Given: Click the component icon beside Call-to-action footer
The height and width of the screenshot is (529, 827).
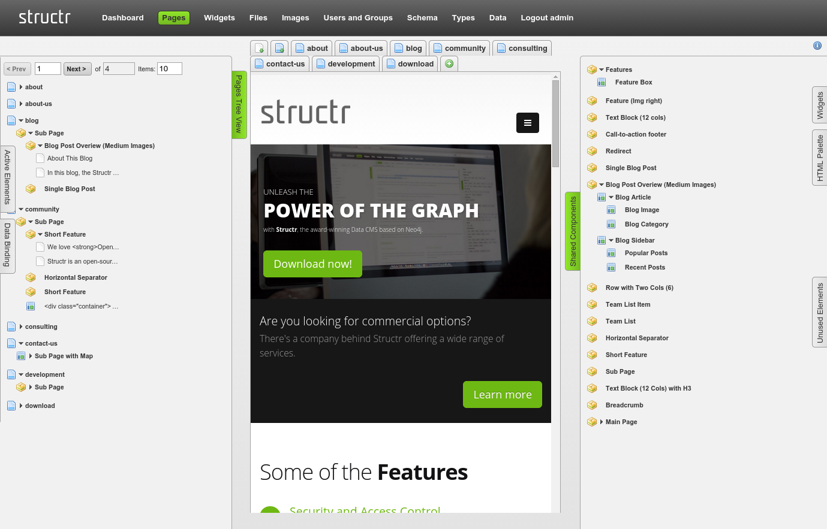Looking at the screenshot, I should pyautogui.click(x=592, y=134).
